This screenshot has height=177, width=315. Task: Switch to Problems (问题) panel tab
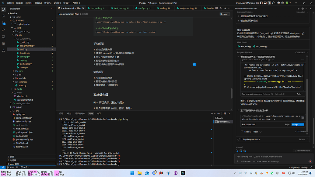point(61,113)
